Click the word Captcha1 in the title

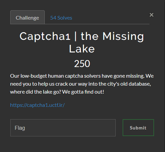(x=45, y=37)
